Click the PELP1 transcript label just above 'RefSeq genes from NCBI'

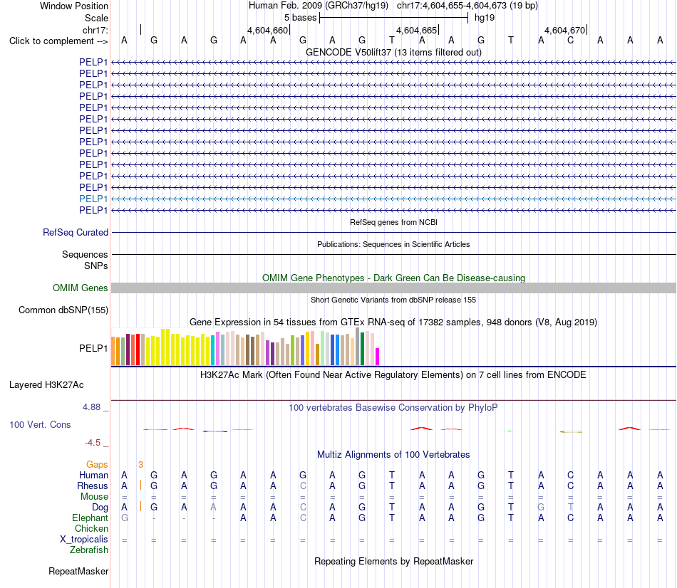(x=93, y=210)
